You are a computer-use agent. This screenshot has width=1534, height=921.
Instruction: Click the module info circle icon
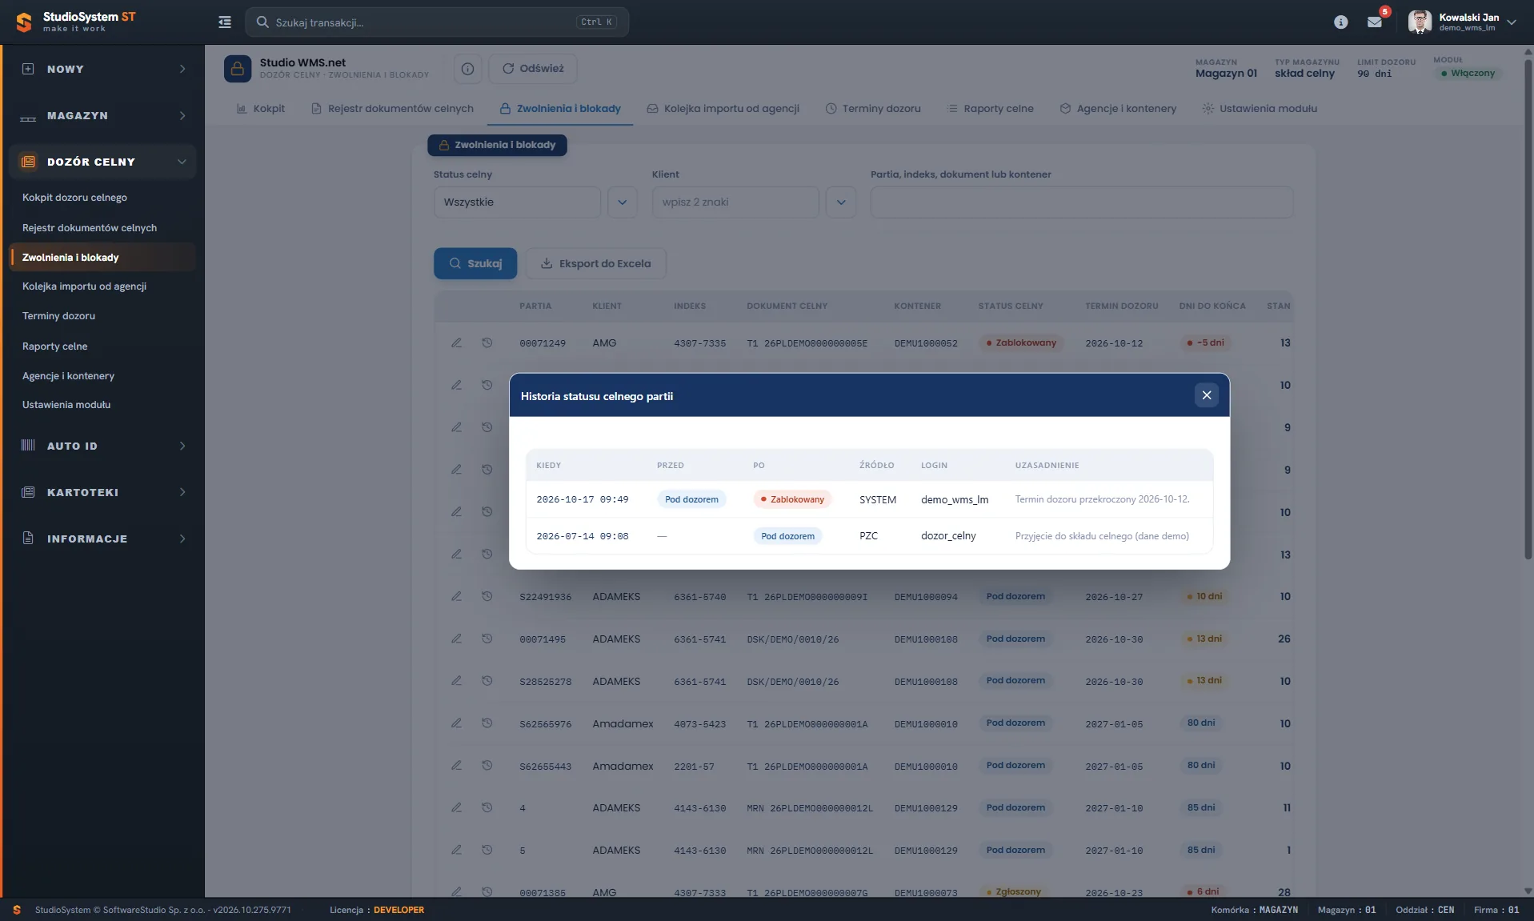[x=467, y=69]
